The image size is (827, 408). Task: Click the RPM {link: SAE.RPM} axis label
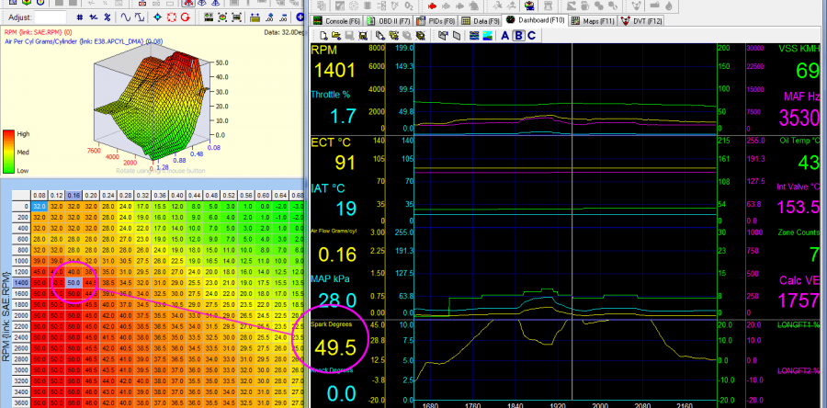click(6, 316)
